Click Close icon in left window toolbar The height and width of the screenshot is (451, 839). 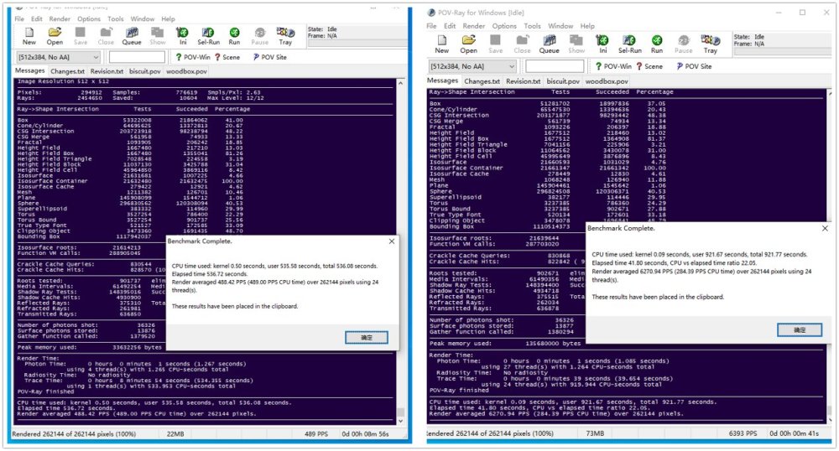tap(106, 36)
